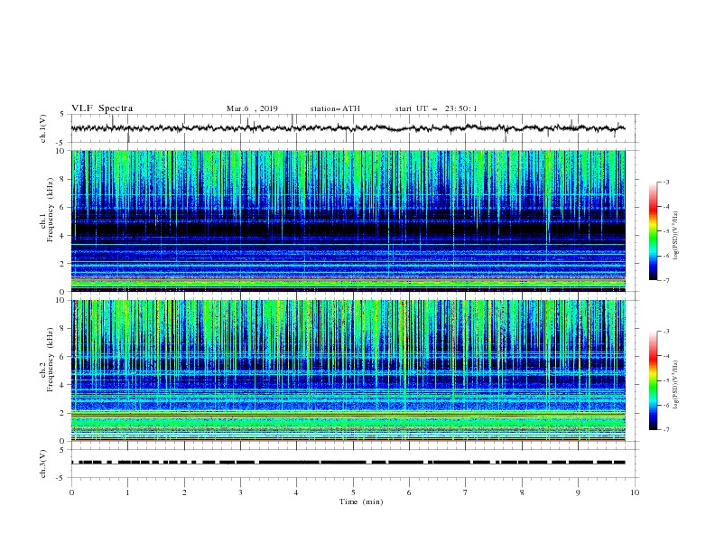Click the 'ch.1(V)' axis label

click(x=43, y=128)
